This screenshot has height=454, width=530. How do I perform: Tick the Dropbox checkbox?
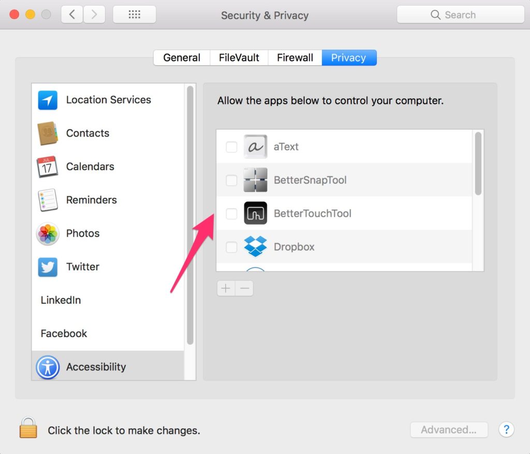point(231,247)
